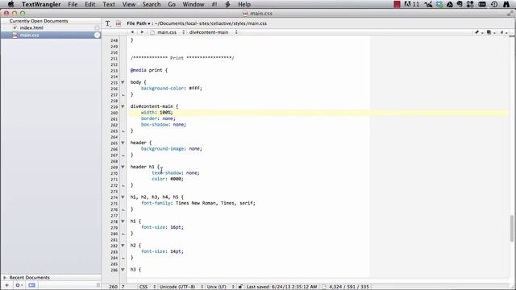Open the Search menu
Viewport: 516px width, 290px height.
coord(152,4)
